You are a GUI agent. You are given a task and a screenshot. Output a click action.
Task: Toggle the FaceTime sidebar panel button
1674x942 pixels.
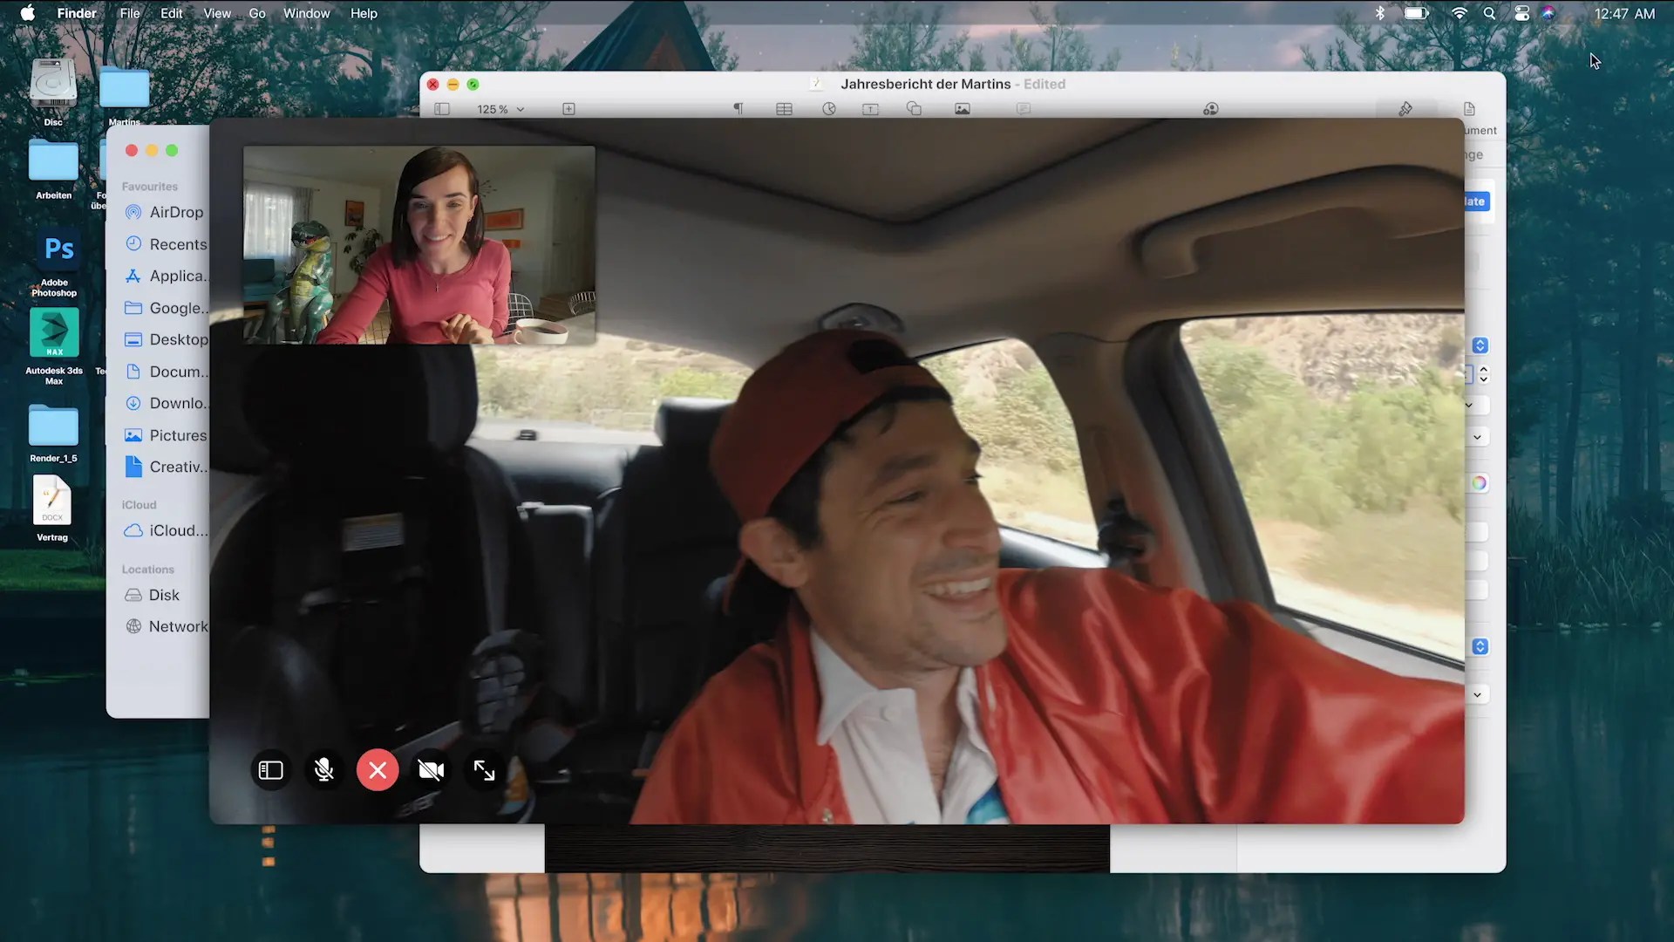pyautogui.click(x=271, y=770)
